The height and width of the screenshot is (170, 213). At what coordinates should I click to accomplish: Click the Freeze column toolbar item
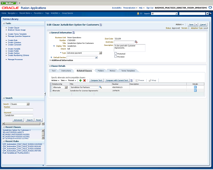click(x=140, y=80)
